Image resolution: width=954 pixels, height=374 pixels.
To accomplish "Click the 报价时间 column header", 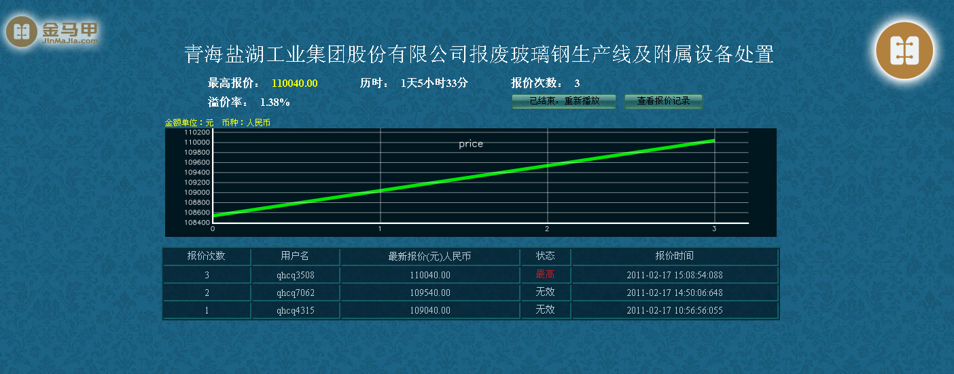I will (675, 256).
